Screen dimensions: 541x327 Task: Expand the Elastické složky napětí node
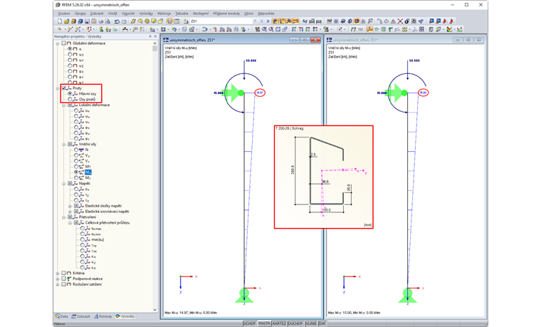pyautogui.click(x=70, y=206)
